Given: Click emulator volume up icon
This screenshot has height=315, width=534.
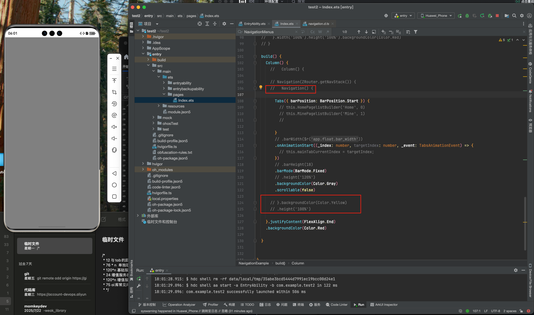Looking at the screenshot, I should 114,127.
